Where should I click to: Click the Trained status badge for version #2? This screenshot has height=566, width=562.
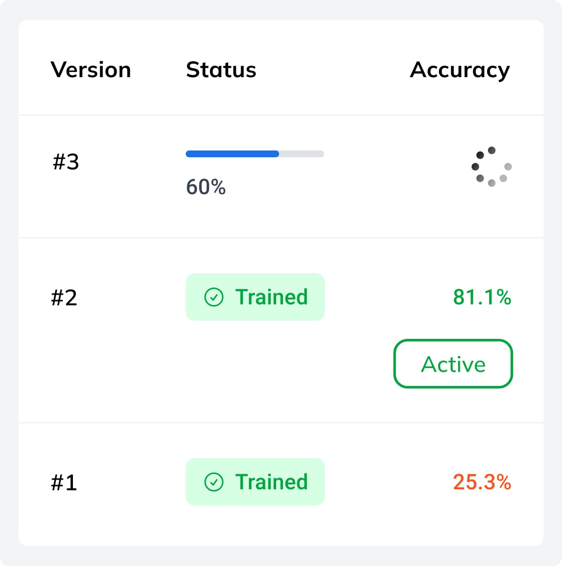(255, 297)
